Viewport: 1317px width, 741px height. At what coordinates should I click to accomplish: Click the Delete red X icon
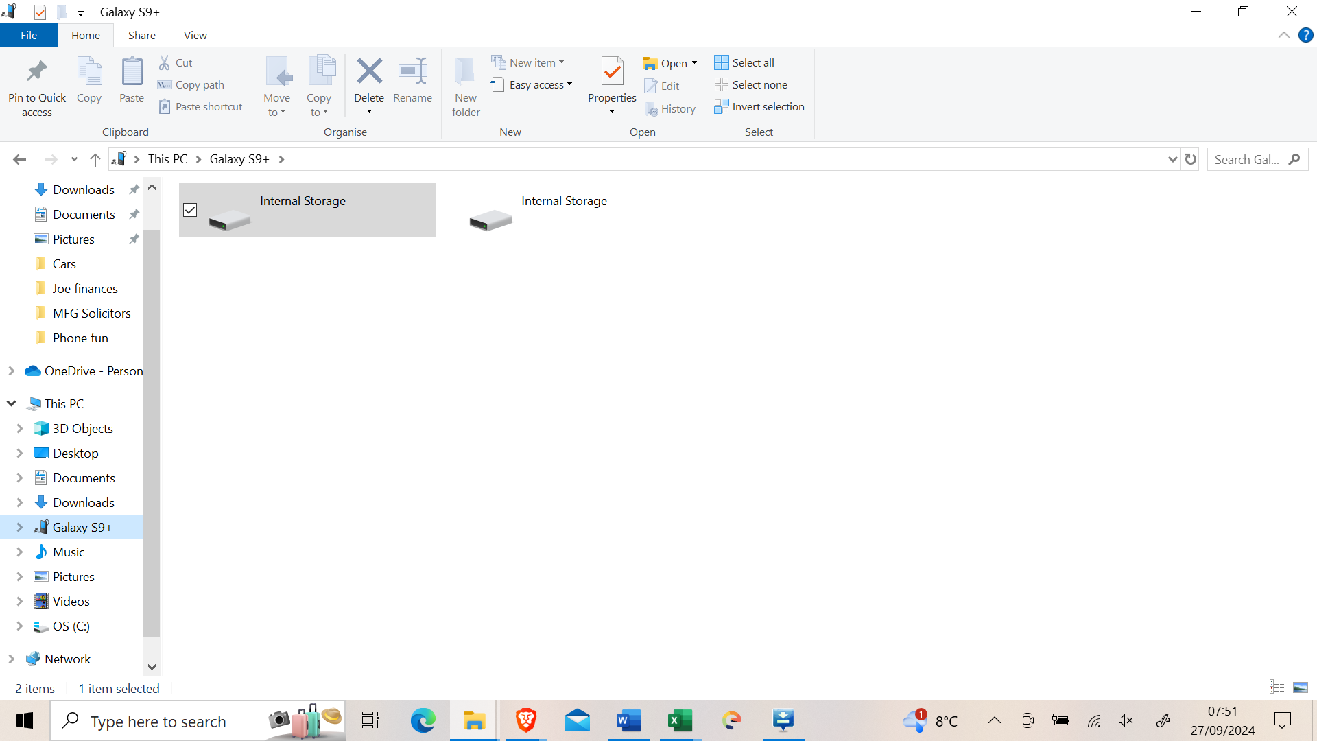[369, 71]
